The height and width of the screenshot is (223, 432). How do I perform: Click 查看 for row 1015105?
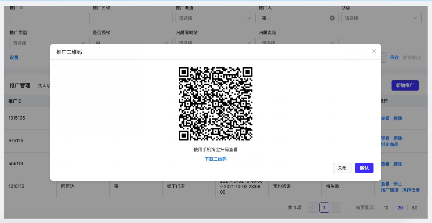[x=385, y=118]
